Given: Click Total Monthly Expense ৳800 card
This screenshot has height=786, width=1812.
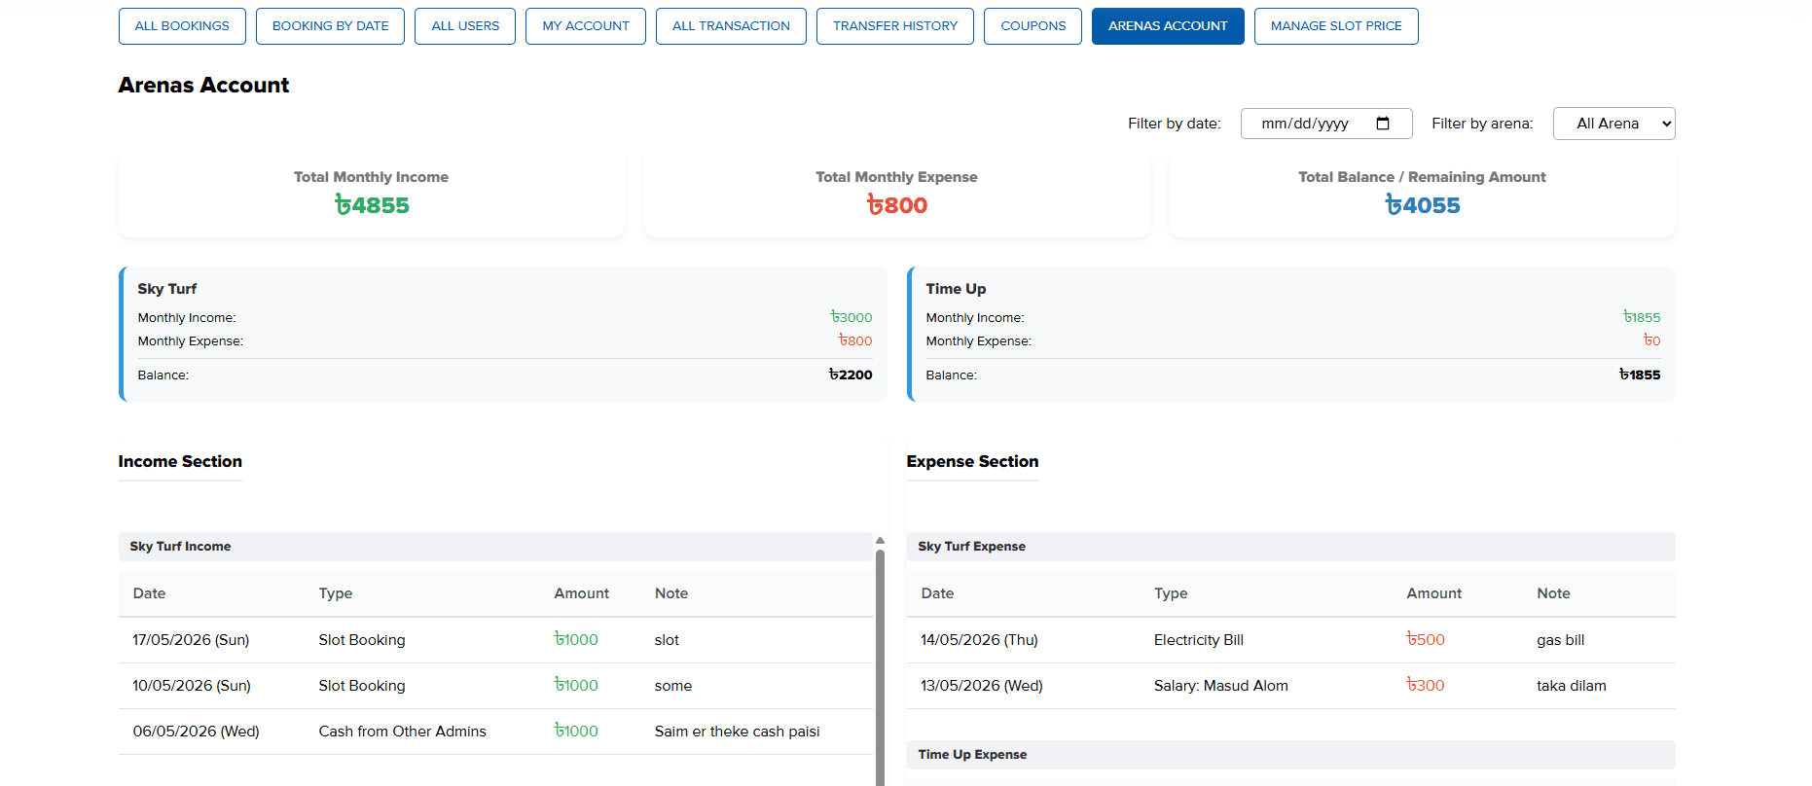Looking at the screenshot, I should click(897, 194).
